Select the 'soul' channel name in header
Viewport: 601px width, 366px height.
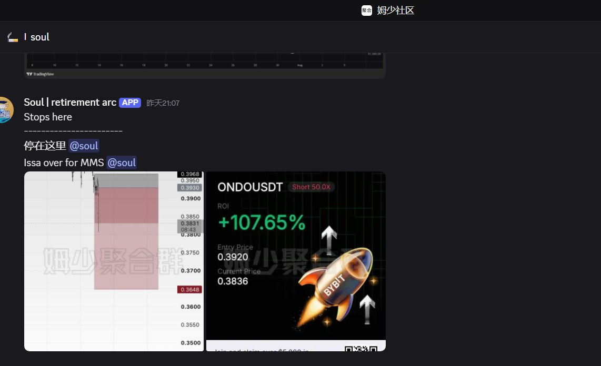(x=40, y=37)
